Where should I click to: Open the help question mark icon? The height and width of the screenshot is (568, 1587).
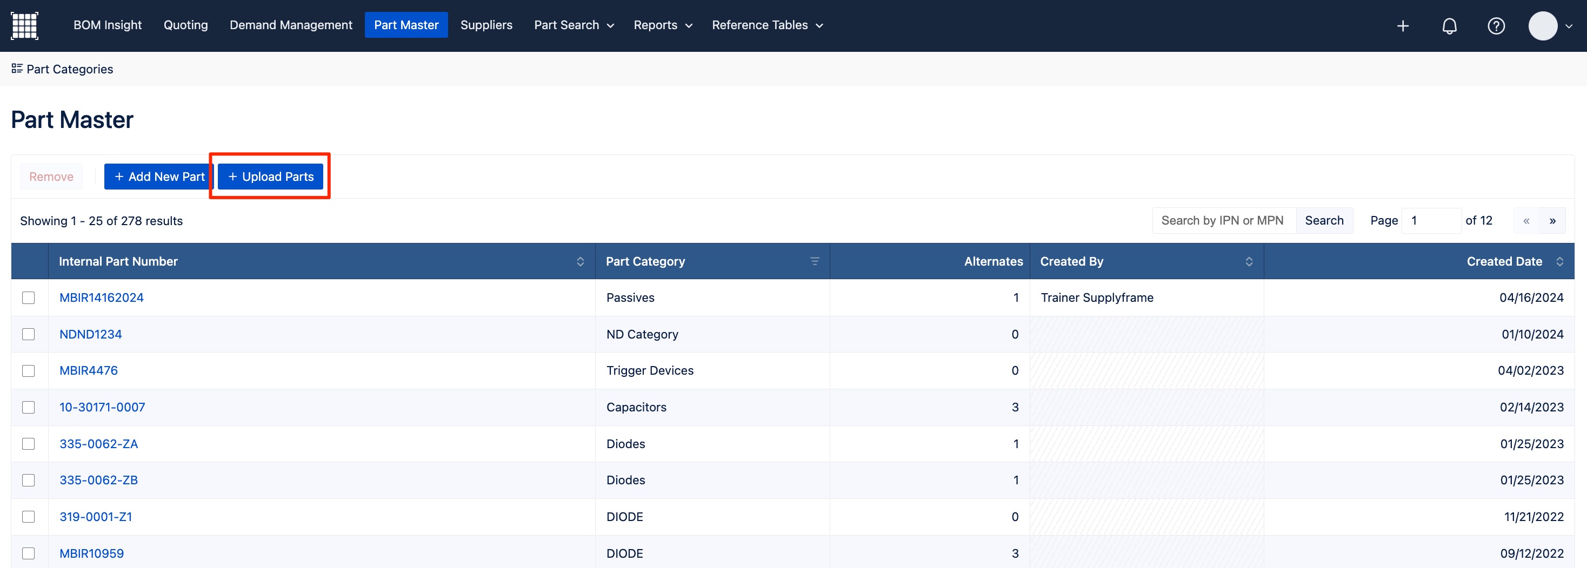tap(1496, 26)
